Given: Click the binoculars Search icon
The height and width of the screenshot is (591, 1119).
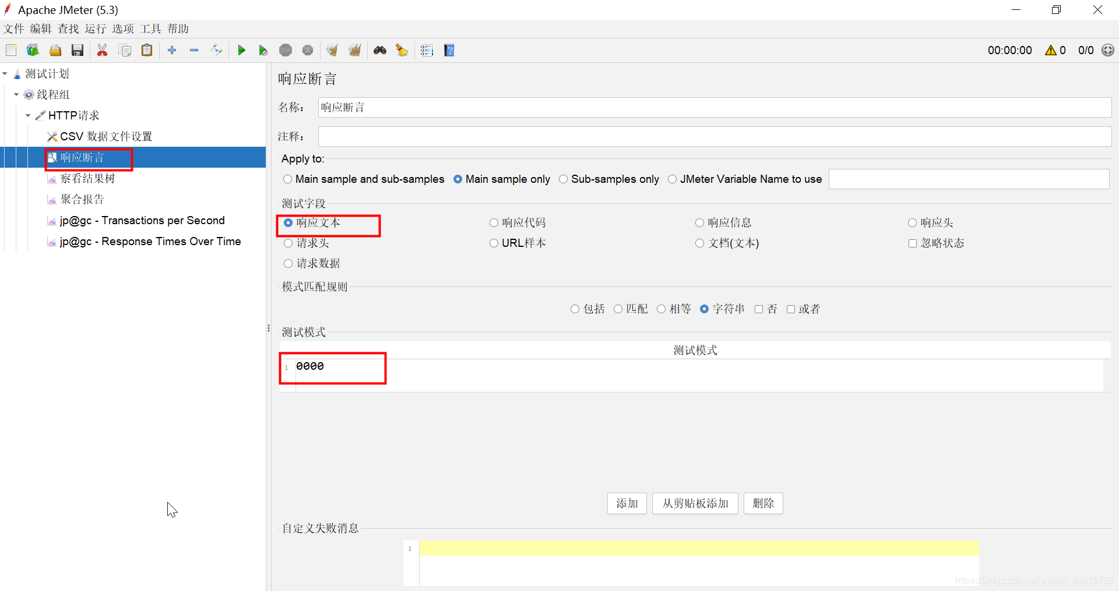Looking at the screenshot, I should [x=380, y=51].
